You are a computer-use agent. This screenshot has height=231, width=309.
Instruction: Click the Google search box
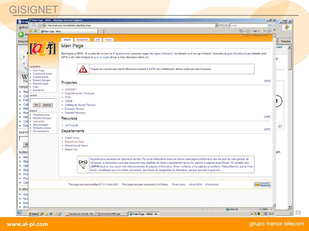tap(248, 25)
